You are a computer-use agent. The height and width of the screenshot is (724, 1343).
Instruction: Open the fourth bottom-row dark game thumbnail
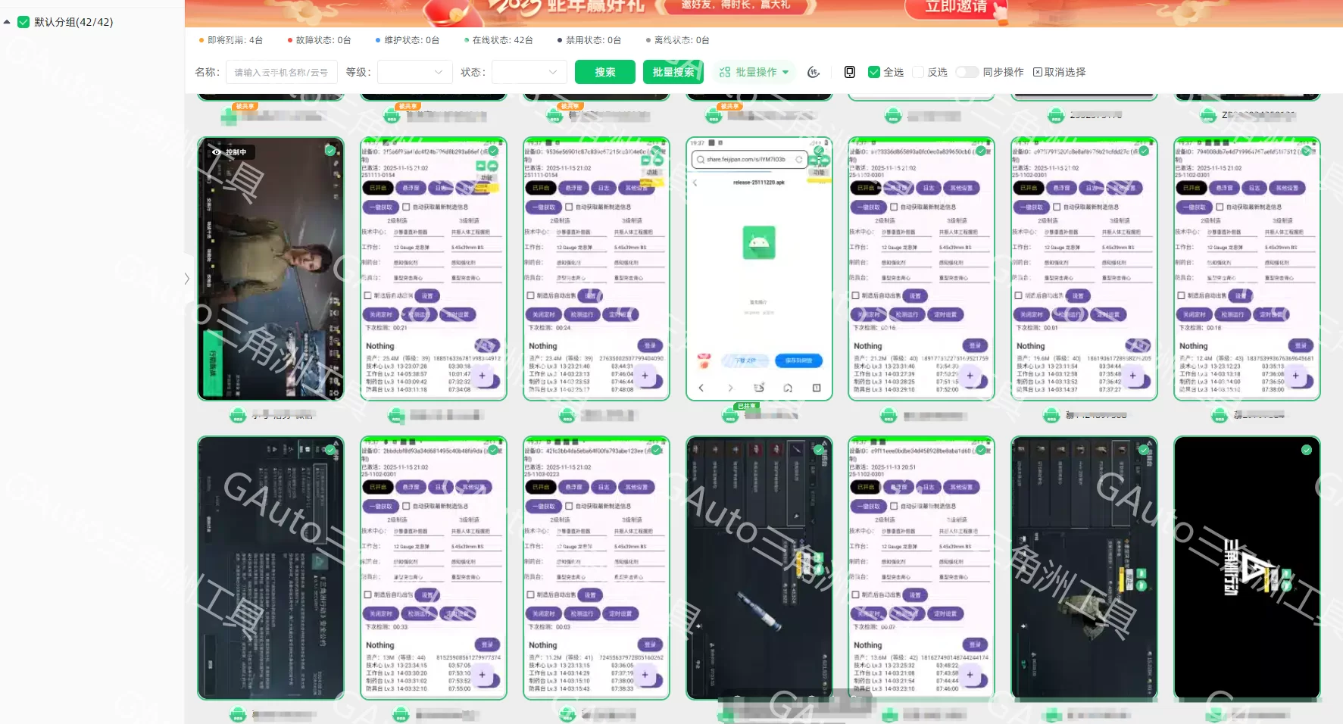pyautogui.click(x=759, y=568)
